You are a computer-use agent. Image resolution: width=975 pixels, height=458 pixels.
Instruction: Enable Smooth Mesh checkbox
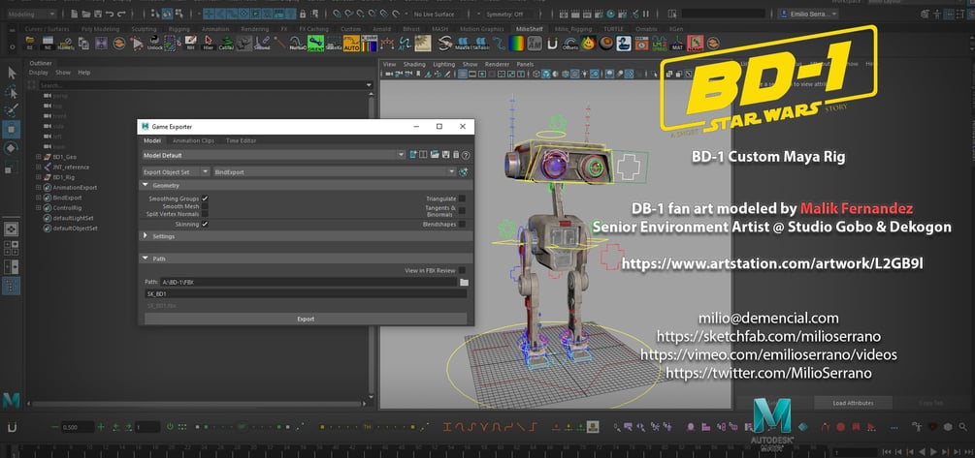tap(205, 206)
